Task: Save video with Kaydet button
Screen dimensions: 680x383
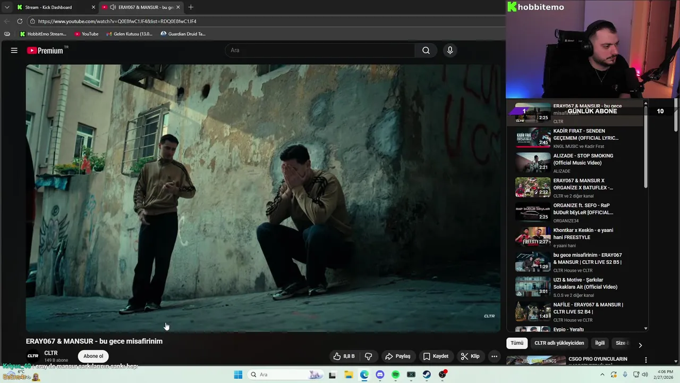Action: coord(436,356)
